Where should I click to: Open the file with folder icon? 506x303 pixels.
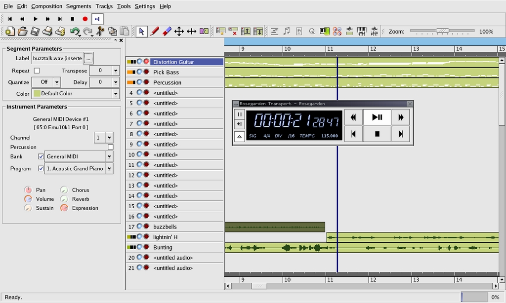click(x=22, y=32)
